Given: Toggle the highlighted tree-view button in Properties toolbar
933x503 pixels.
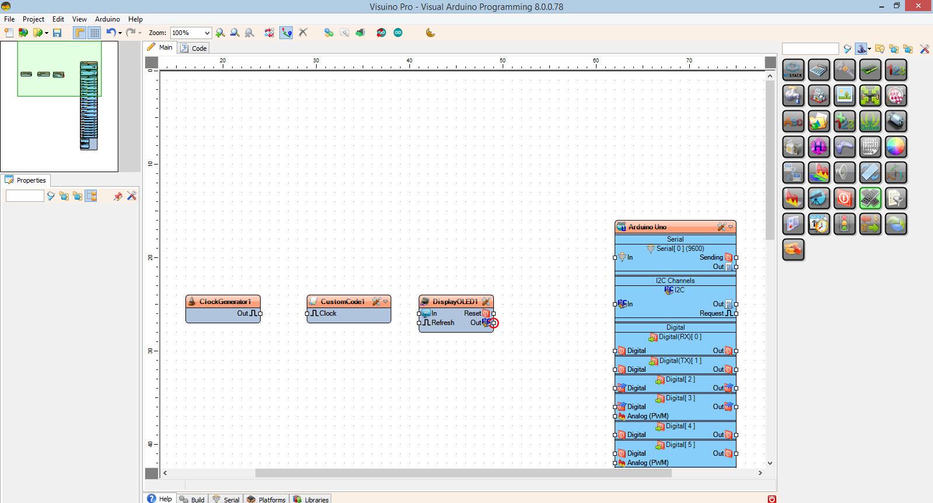Looking at the screenshot, I should pyautogui.click(x=91, y=196).
